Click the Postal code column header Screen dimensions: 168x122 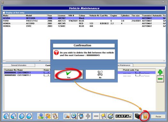click(x=129, y=70)
